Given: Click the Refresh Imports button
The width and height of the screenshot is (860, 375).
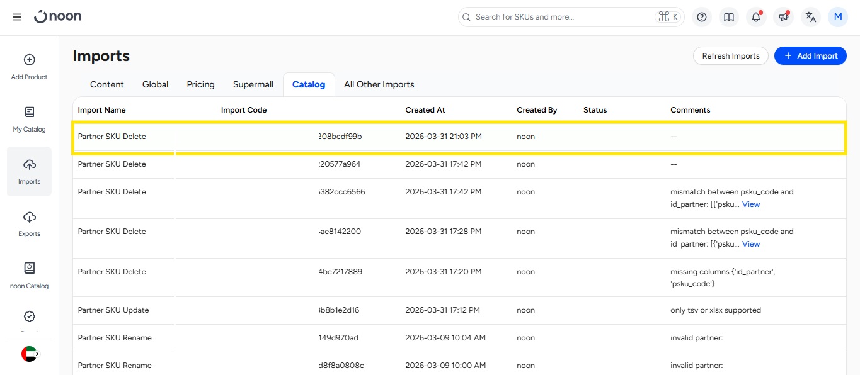Looking at the screenshot, I should point(730,56).
